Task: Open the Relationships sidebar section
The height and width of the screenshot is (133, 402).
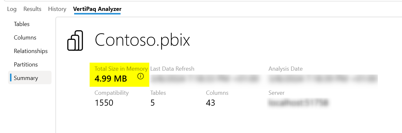Action: click(x=31, y=51)
